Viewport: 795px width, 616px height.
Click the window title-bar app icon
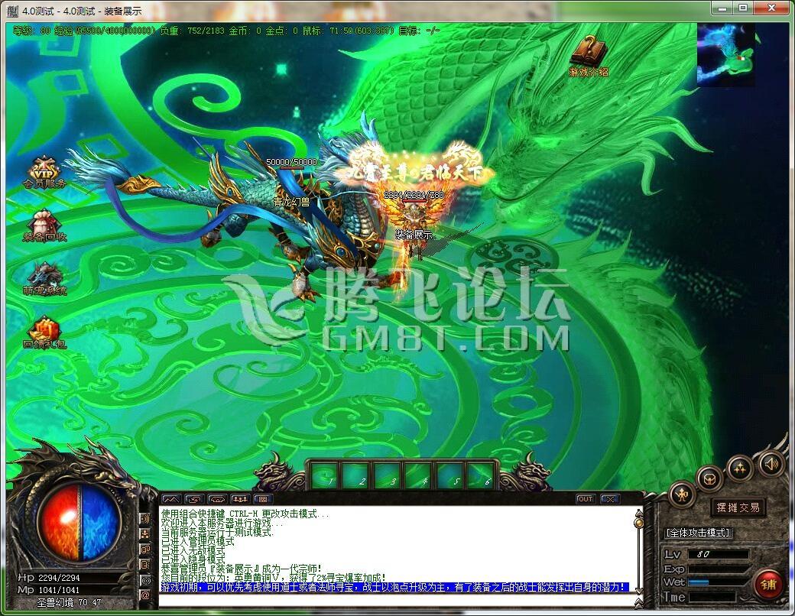point(13,10)
